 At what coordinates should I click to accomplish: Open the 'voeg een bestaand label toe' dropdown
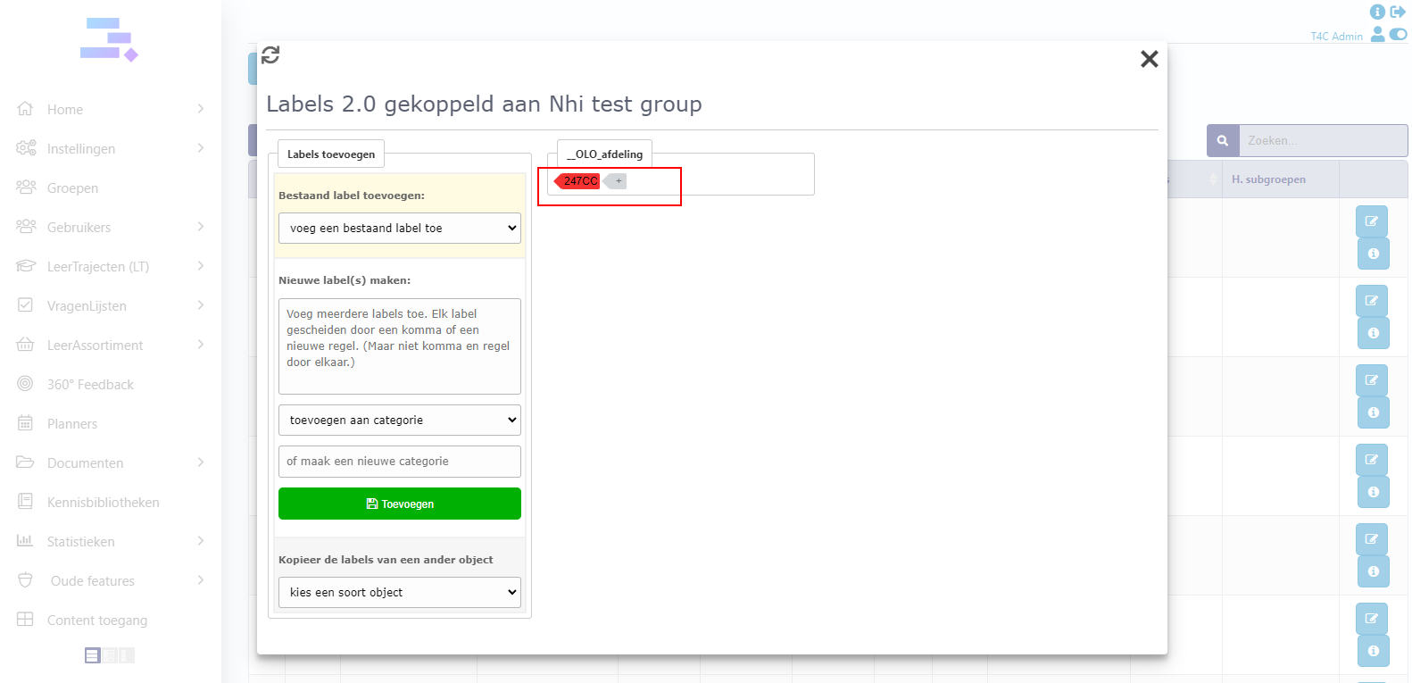(x=399, y=229)
